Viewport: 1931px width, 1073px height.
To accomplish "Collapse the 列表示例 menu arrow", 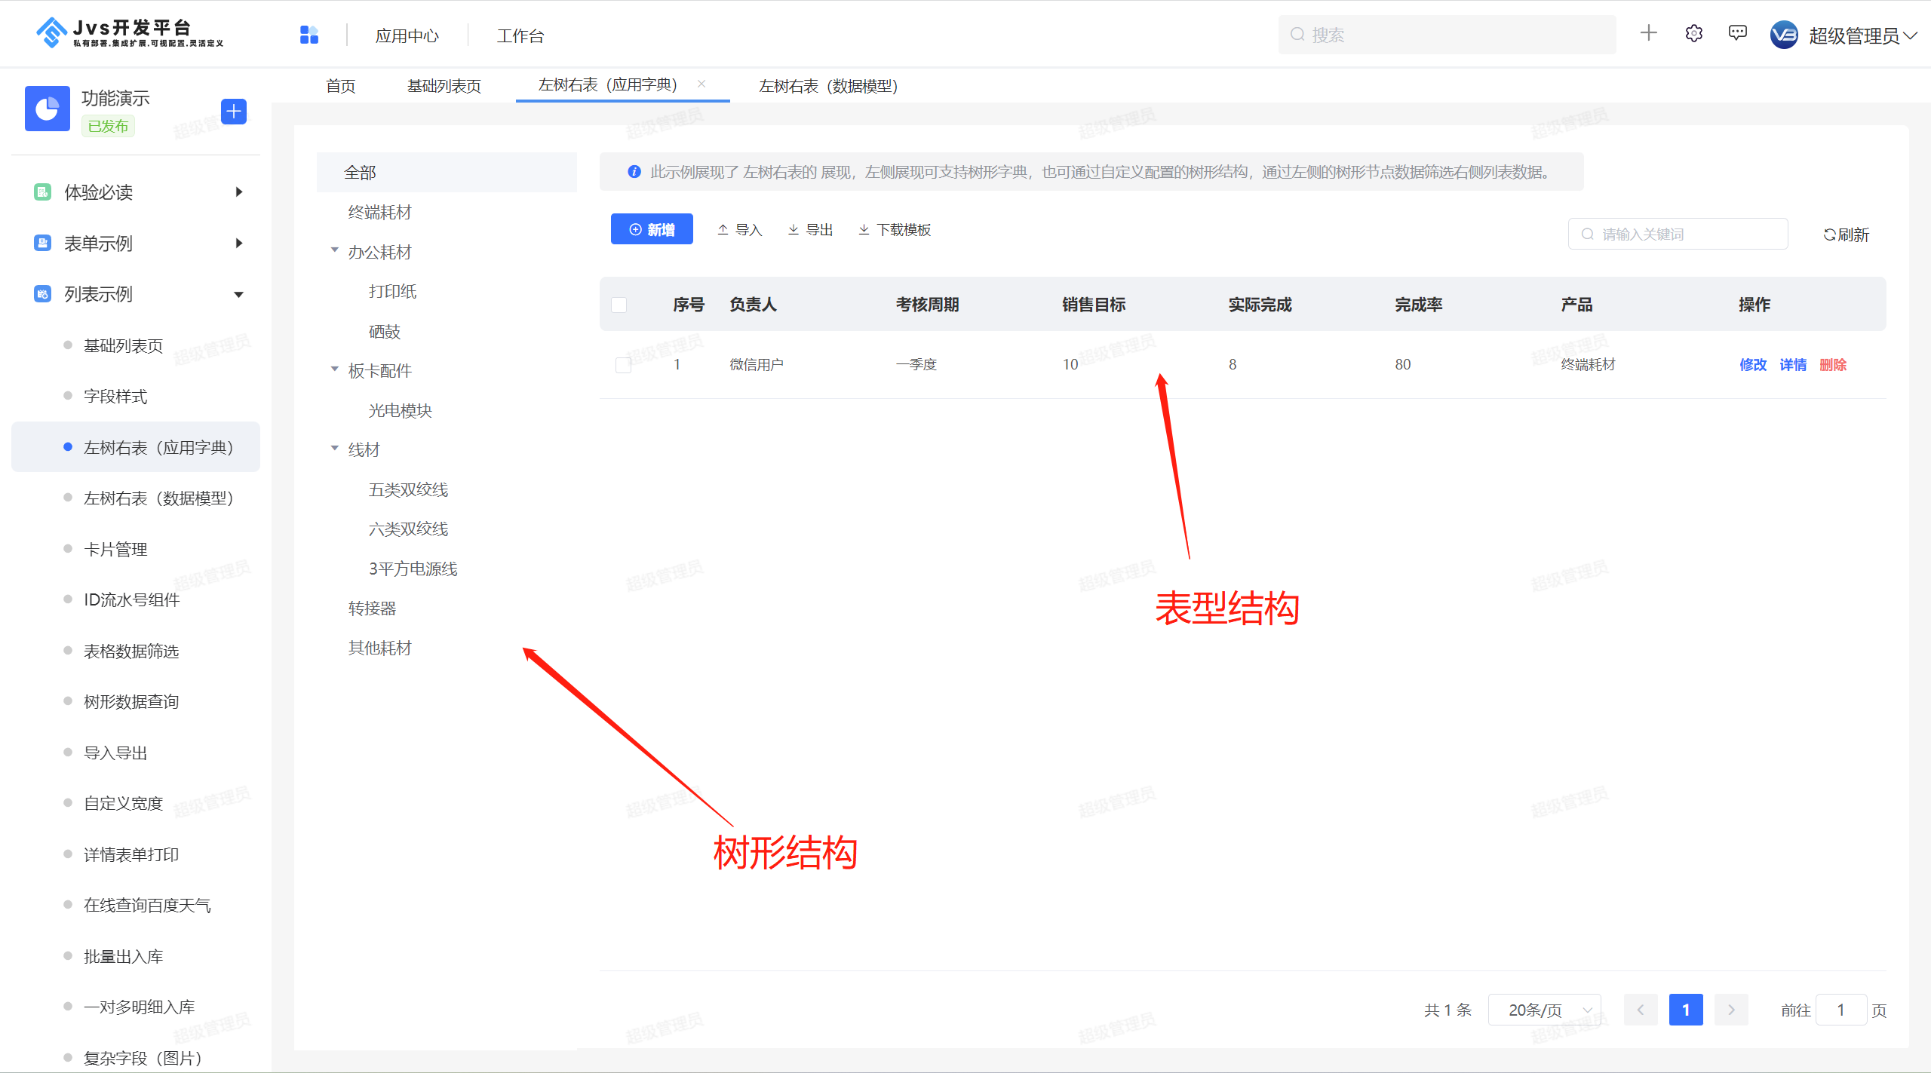I will pyautogui.click(x=239, y=295).
